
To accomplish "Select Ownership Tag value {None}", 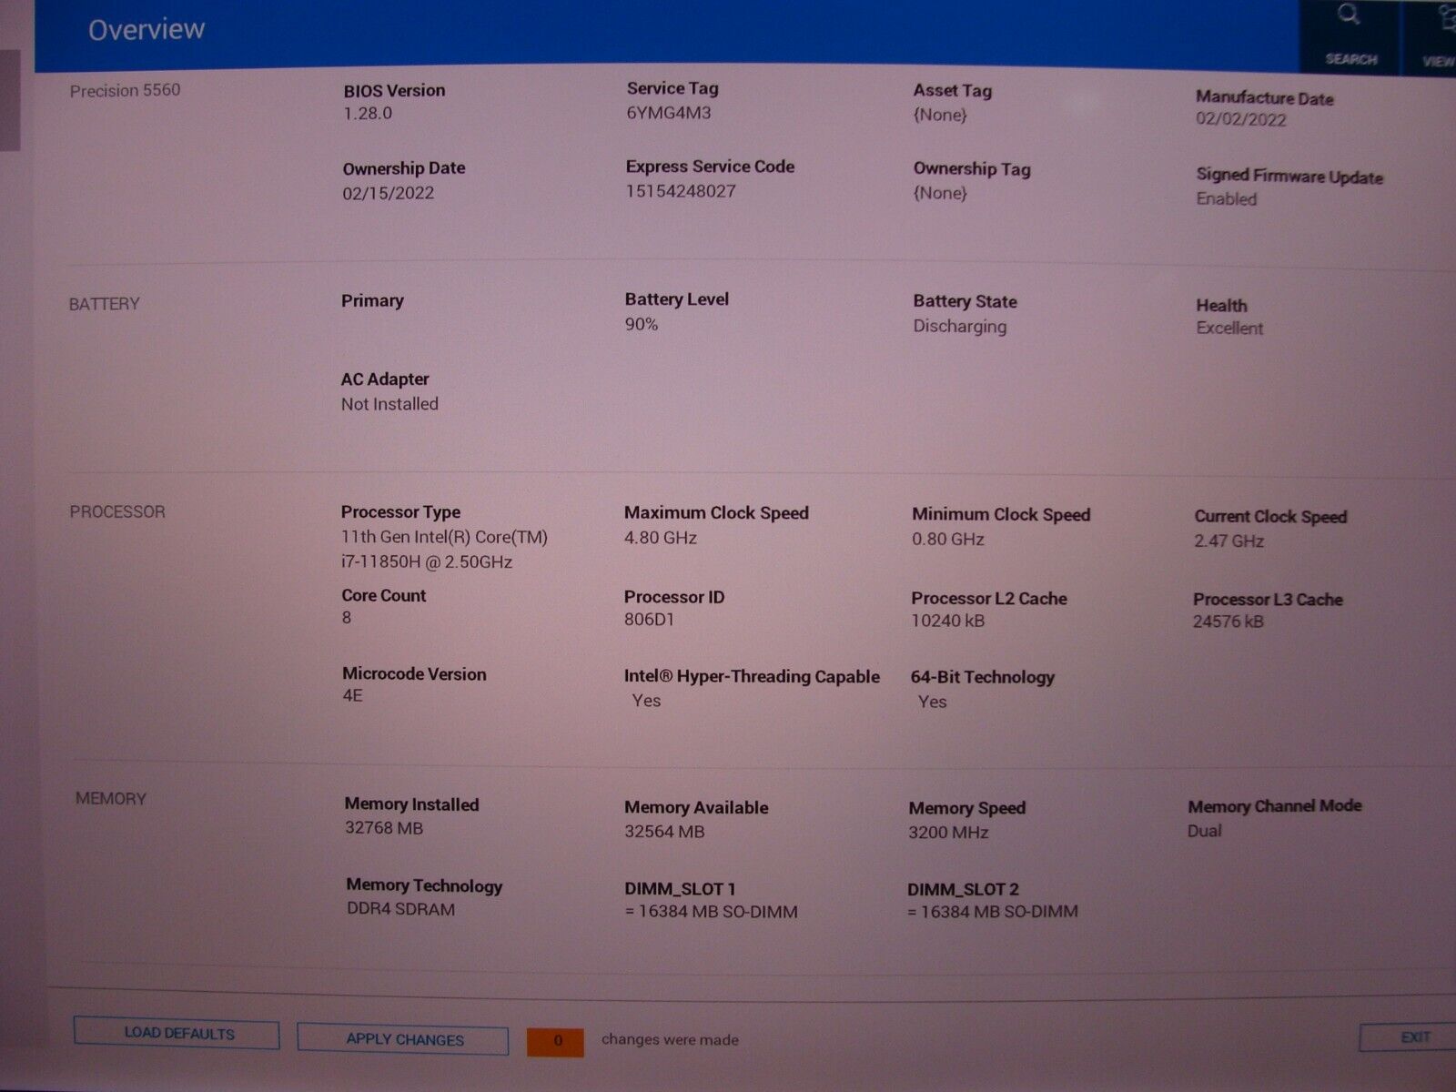I will pos(940,193).
